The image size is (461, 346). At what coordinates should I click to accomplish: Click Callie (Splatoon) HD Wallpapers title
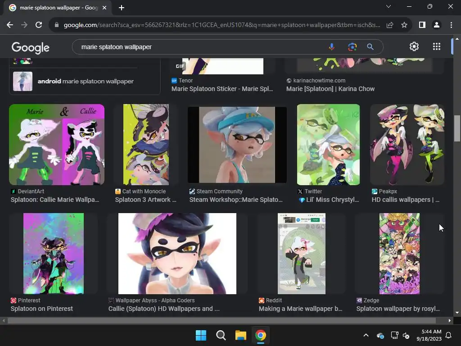click(x=164, y=309)
